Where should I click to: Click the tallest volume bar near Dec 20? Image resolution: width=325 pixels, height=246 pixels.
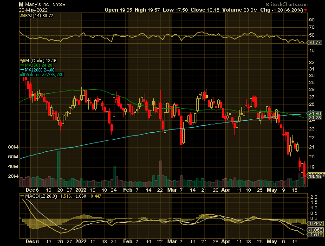58,168
